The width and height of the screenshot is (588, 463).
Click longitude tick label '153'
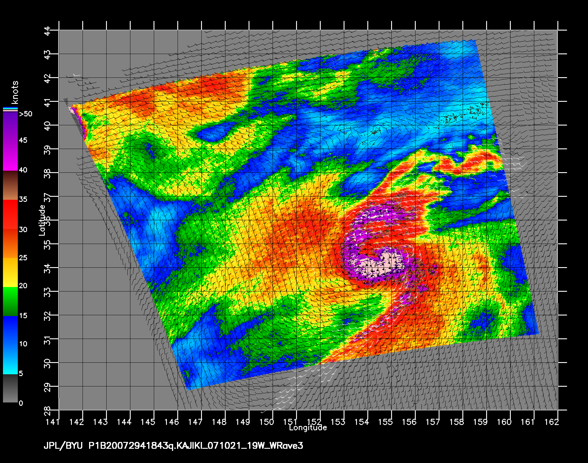tap(338, 422)
